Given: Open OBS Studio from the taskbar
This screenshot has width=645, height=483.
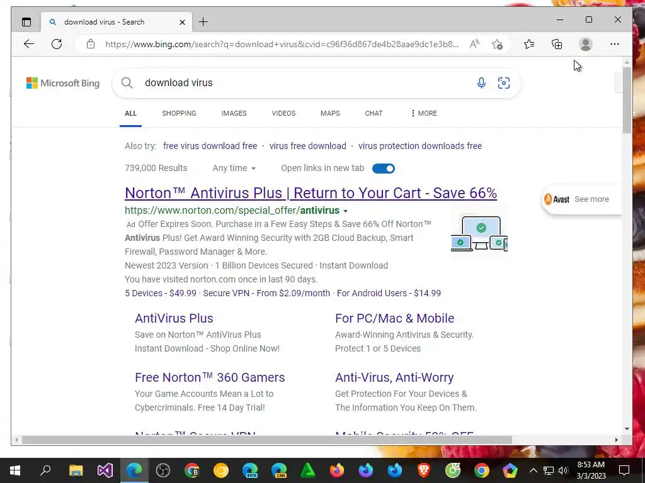Looking at the screenshot, I should tap(163, 470).
